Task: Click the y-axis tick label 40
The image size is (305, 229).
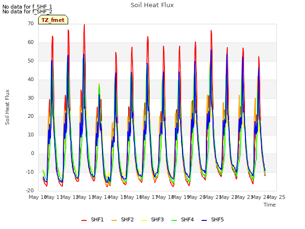Action: tap(30, 79)
